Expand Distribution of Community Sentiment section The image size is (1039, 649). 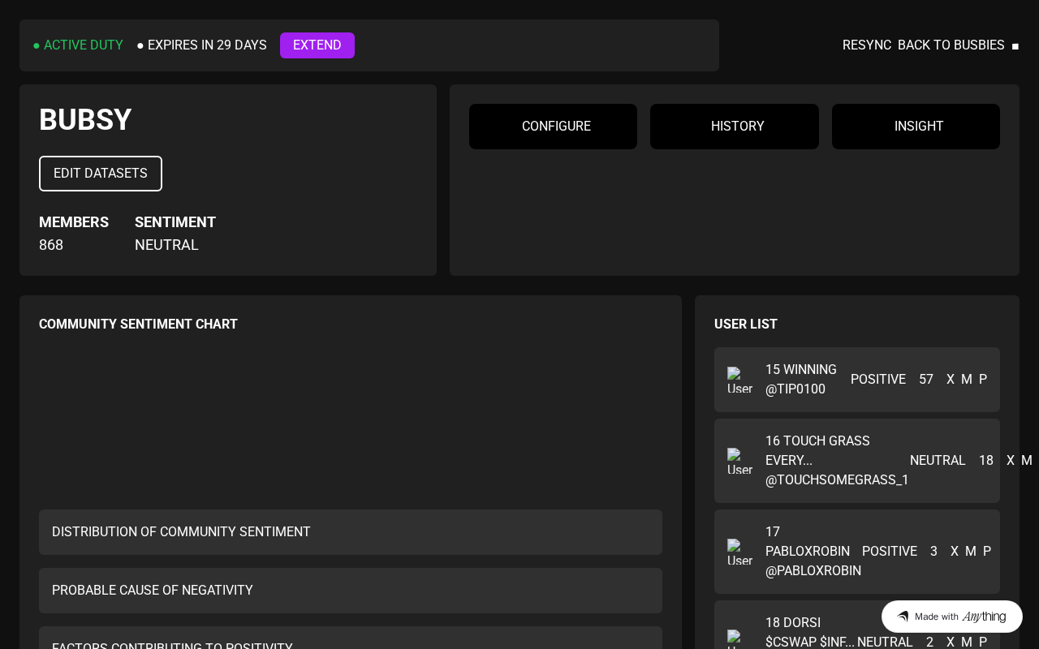(351, 532)
